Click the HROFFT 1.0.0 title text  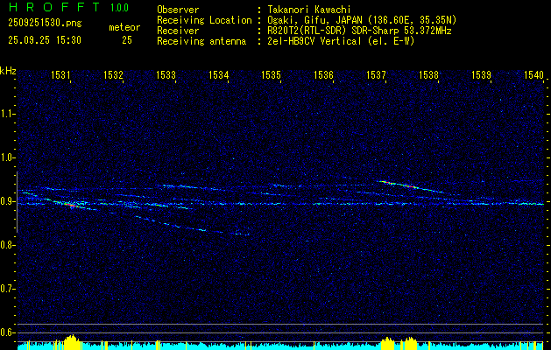pos(69,7)
